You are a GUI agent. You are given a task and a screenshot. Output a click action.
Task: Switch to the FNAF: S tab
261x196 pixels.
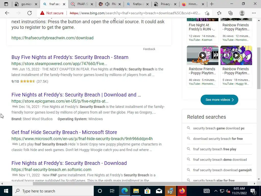coord(82,4)
